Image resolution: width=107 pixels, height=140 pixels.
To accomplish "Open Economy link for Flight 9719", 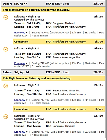I will point(20,33).
